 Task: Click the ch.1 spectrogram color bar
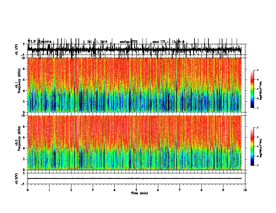tap(252, 89)
